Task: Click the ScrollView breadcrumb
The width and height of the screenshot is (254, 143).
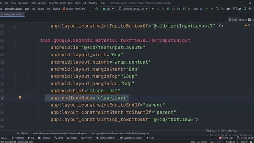Action: (23, 133)
